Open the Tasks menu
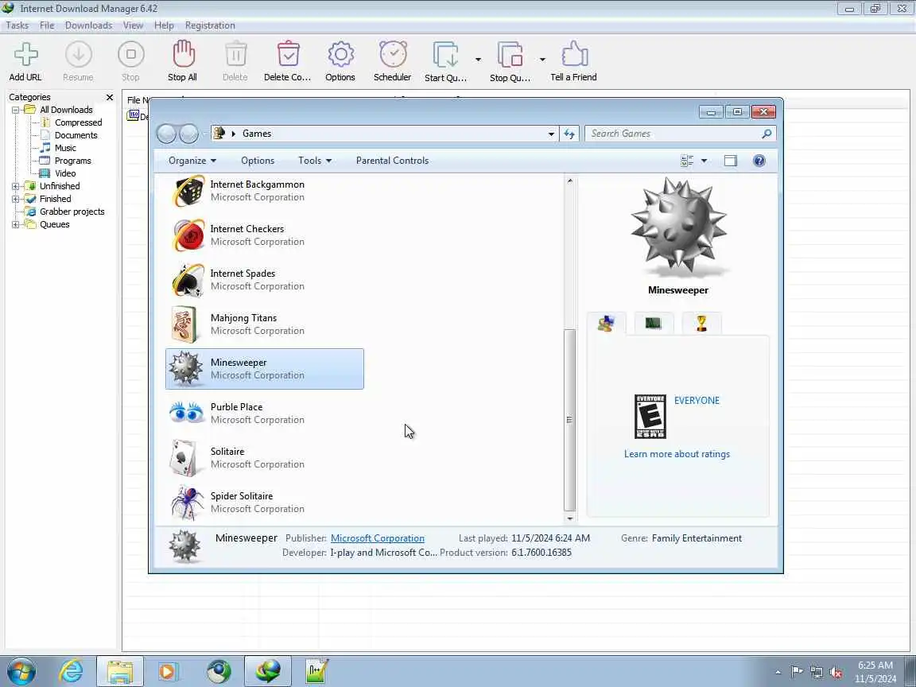The height and width of the screenshot is (687, 916). pyautogui.click(x=17, y=25)
